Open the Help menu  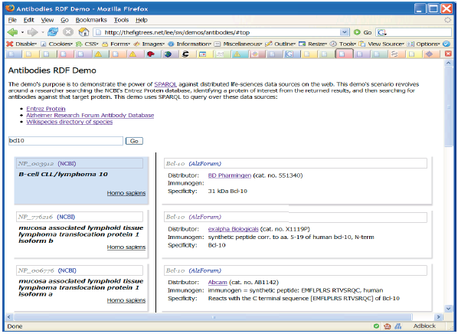tap(142, 20)
